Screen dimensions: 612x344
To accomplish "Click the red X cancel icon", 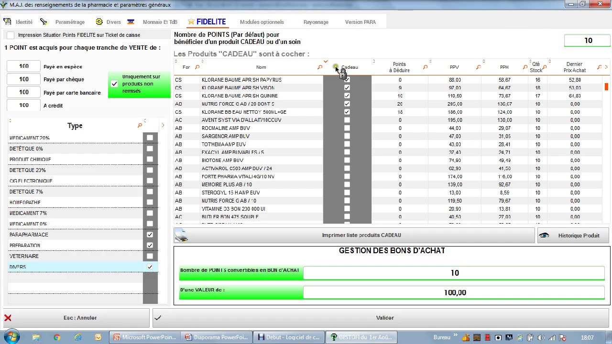I will click(x=8, y=318).
